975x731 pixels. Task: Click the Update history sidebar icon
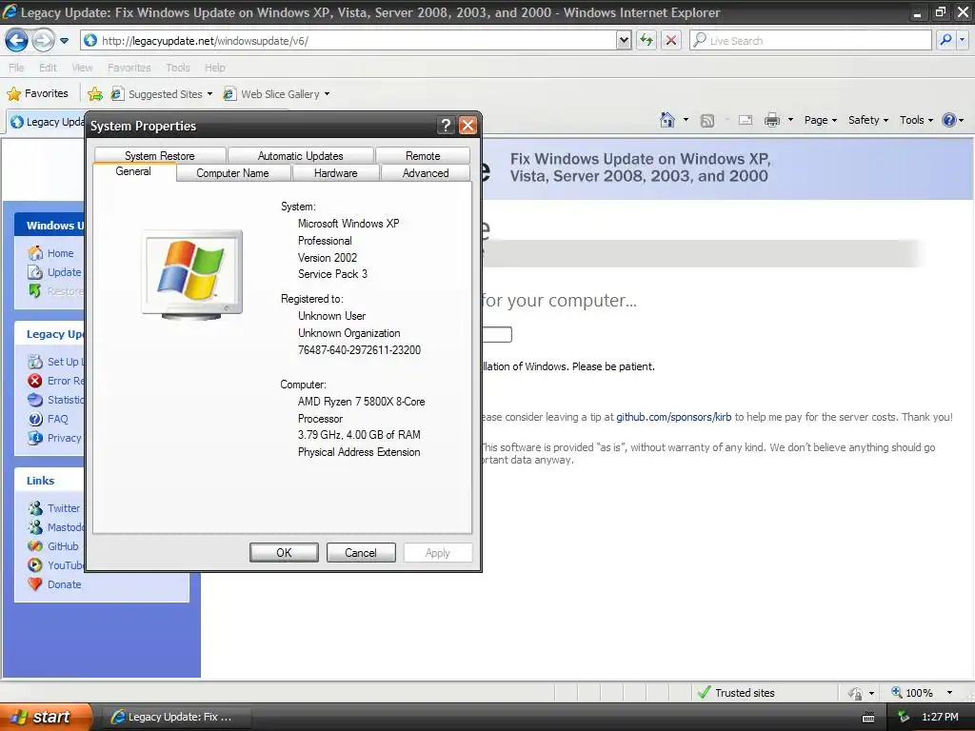35,272
